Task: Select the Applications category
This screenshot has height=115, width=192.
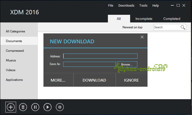Action: 19,80
